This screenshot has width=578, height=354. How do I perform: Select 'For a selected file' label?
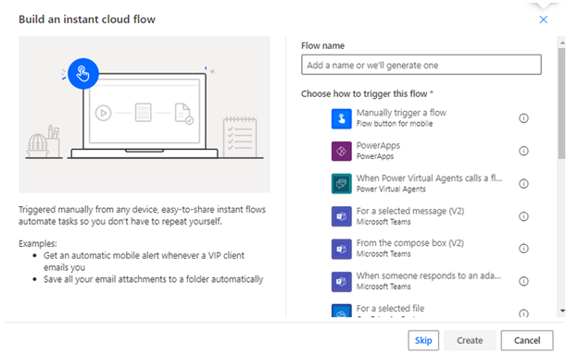[390, 309]
